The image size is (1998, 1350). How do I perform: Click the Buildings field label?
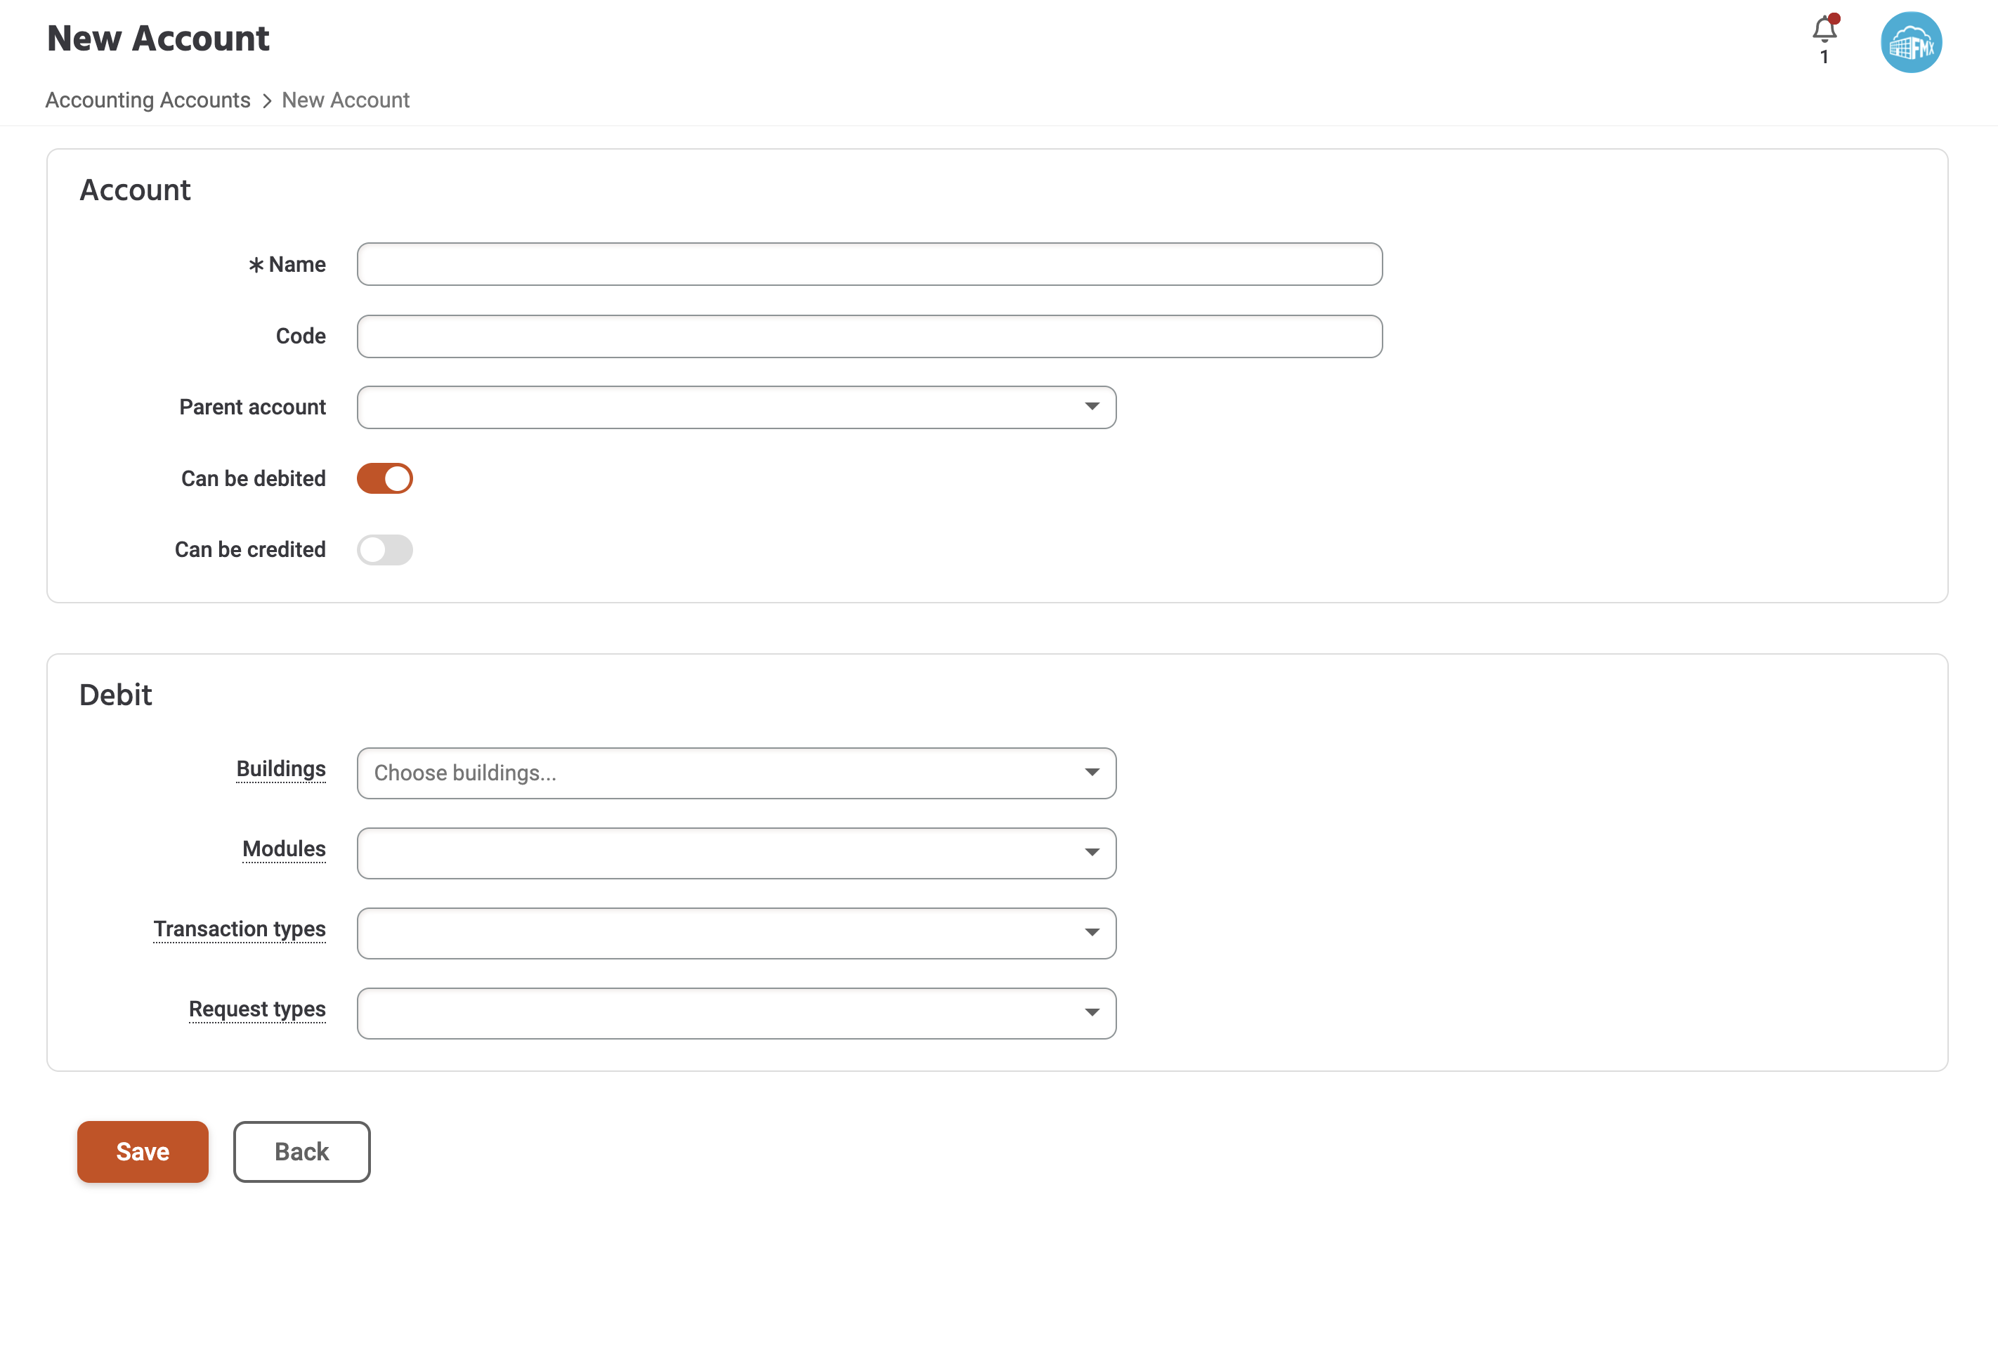pyautogui.click(x=281, y=769)
